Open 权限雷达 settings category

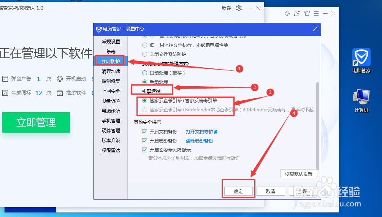click(111, 150)
